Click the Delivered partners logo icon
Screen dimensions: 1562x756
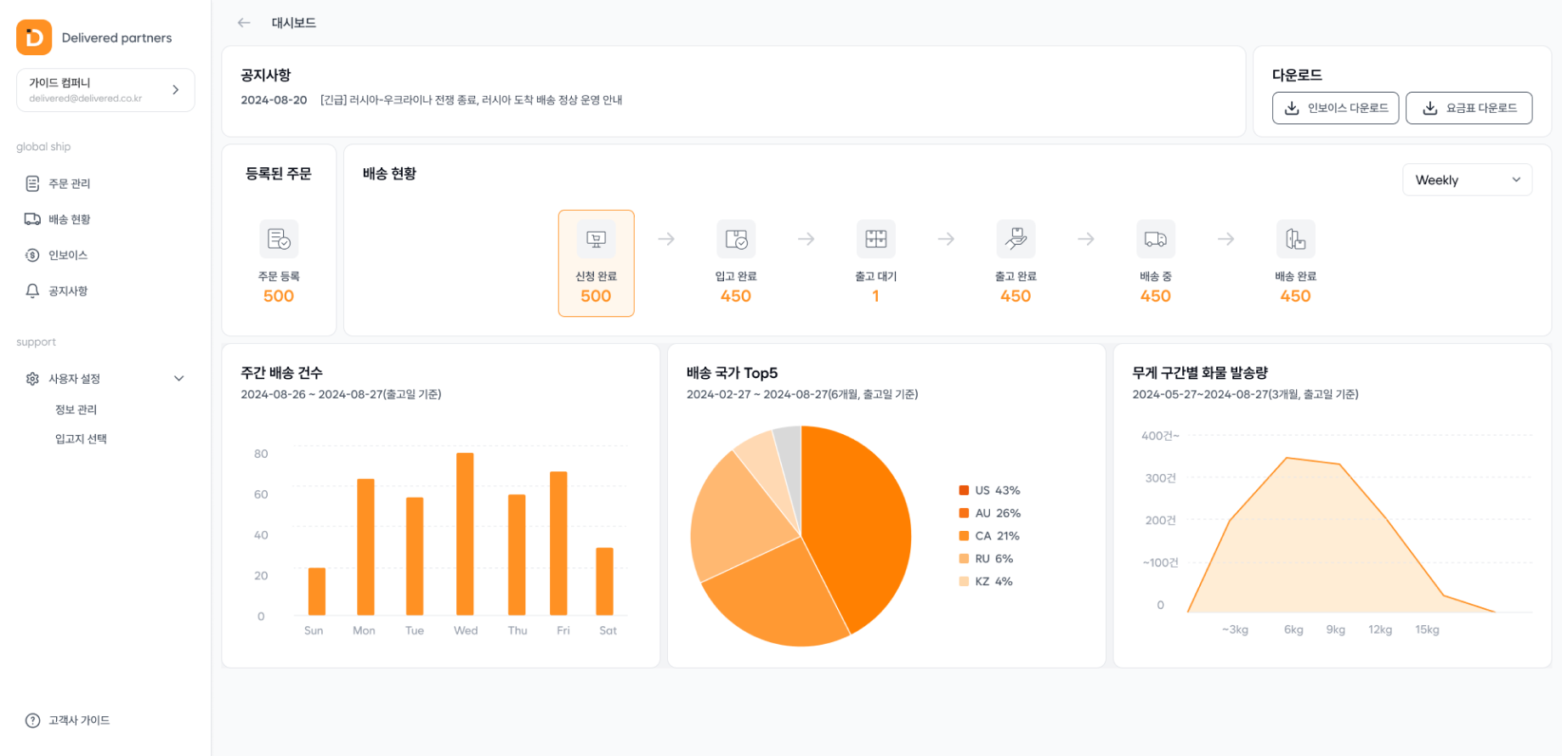point(34,37)
